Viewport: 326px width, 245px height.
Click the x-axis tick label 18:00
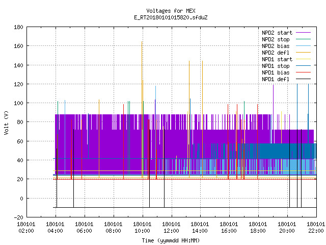258,231
